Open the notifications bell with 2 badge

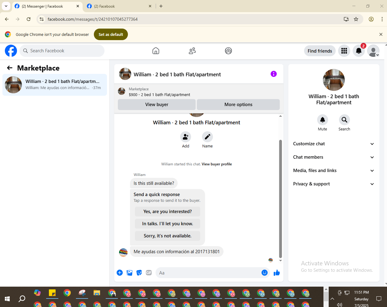click(x=359, y=51)
